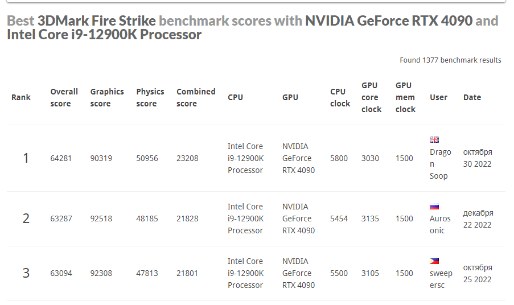Open rank 1 overall score 64281
Image resolution: width=514 pixels, height=305 pixels.
click(x=61, y=158)
